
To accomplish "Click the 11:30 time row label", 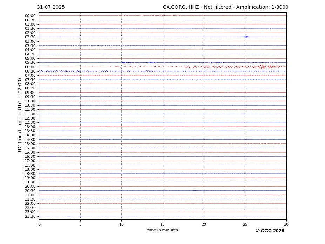I will coord(30,114).
